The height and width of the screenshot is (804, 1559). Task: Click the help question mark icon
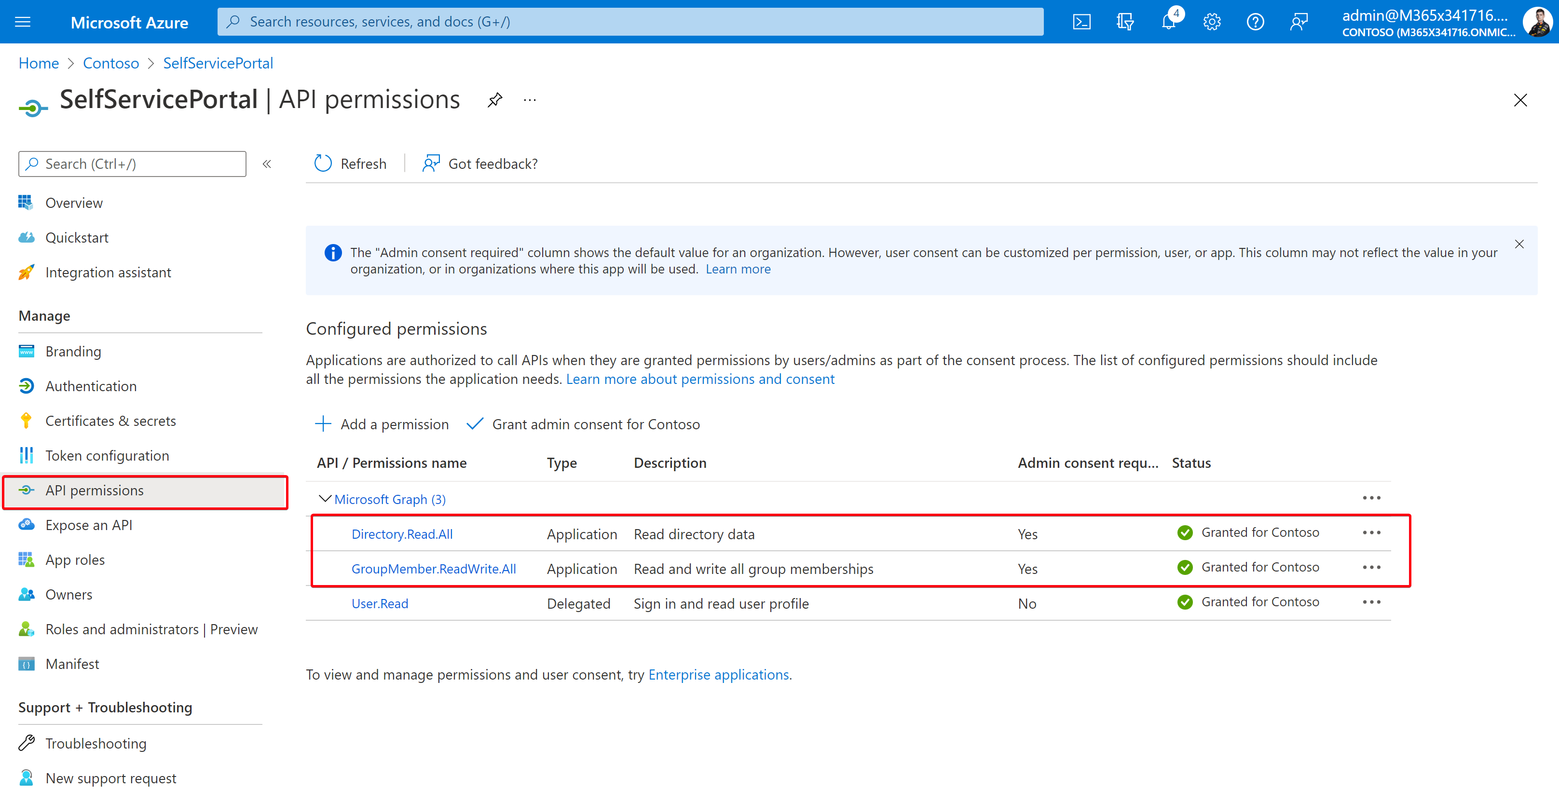(x=1255, y=22)
